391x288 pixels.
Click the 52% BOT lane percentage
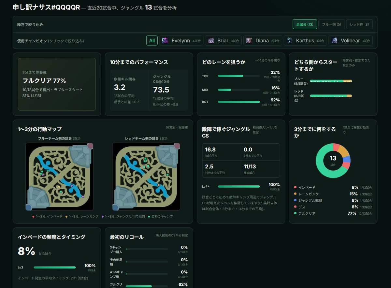275,100
